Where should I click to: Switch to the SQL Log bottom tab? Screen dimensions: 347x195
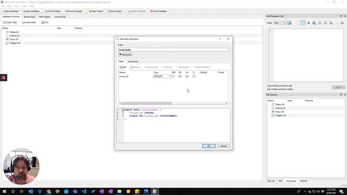(x=271, y=181)
